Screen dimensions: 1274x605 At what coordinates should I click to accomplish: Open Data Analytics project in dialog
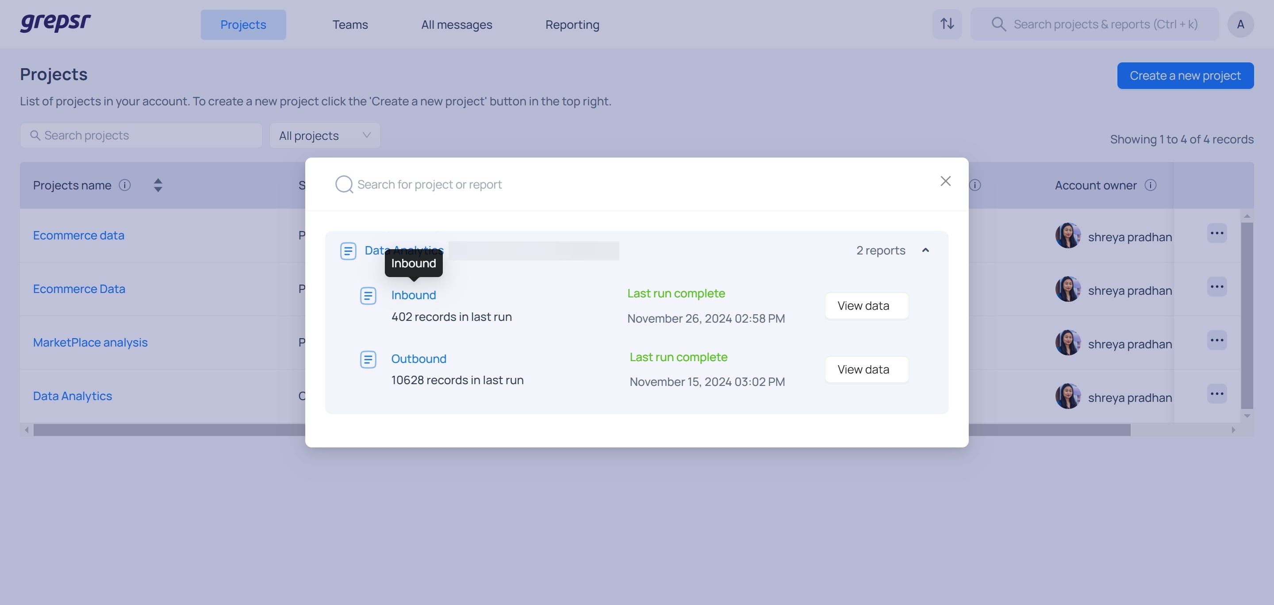pyautogui.click(x=404, y=250)
